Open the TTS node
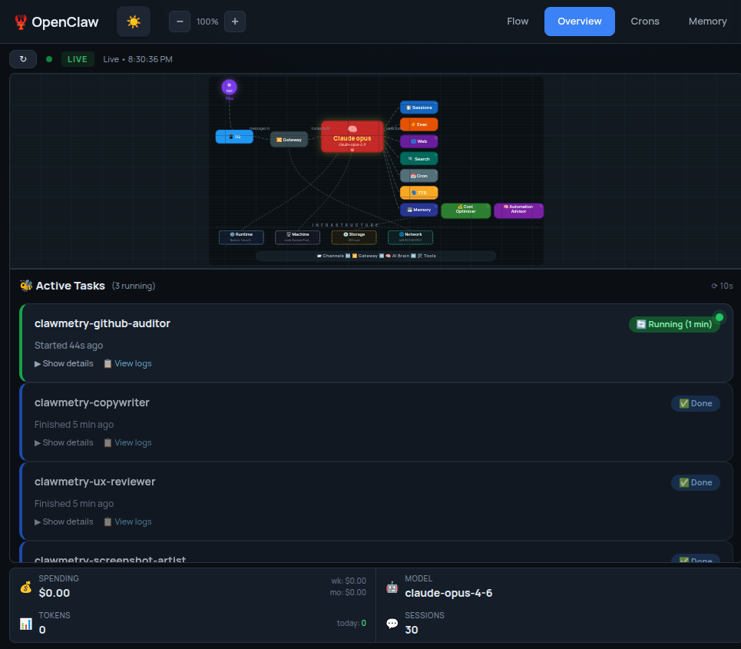741x649 pixels. click(418, 192)
